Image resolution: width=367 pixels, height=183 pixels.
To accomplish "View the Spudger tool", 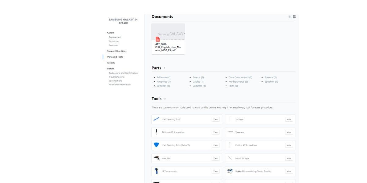I will tap(289, 119).
